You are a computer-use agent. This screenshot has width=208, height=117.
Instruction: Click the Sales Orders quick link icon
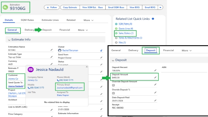tap(116, 33)
